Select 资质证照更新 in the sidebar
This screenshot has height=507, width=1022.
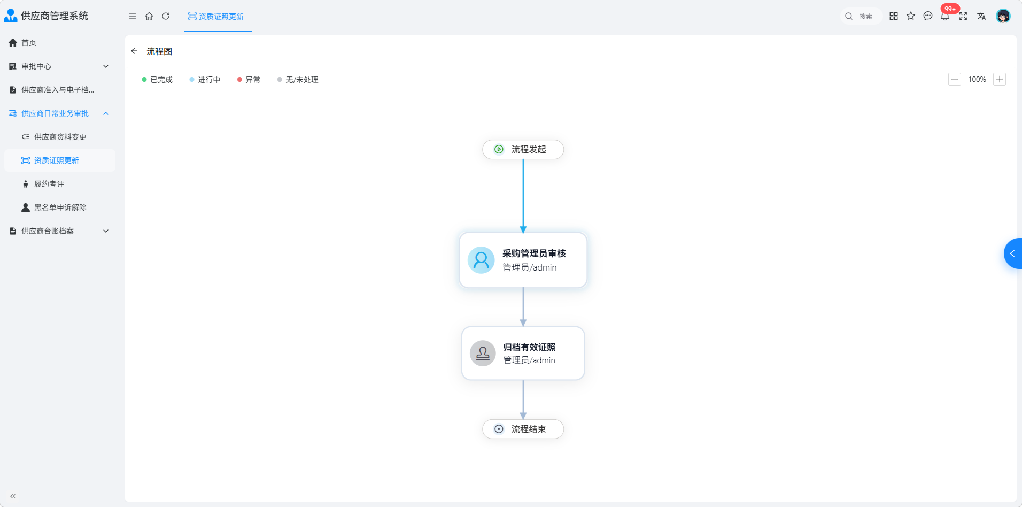(60, 160)
